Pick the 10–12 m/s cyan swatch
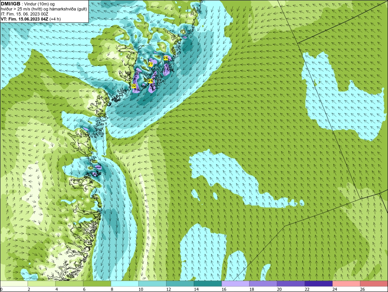388x292 pixels. (x=152, y=283)
